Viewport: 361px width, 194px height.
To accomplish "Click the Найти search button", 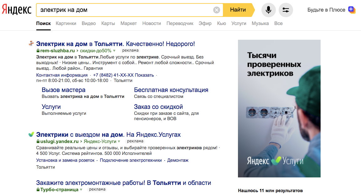I will point(238,10).
